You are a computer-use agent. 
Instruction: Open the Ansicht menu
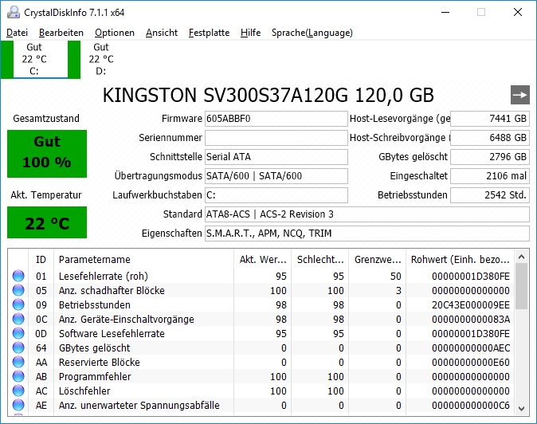[162, 33]
